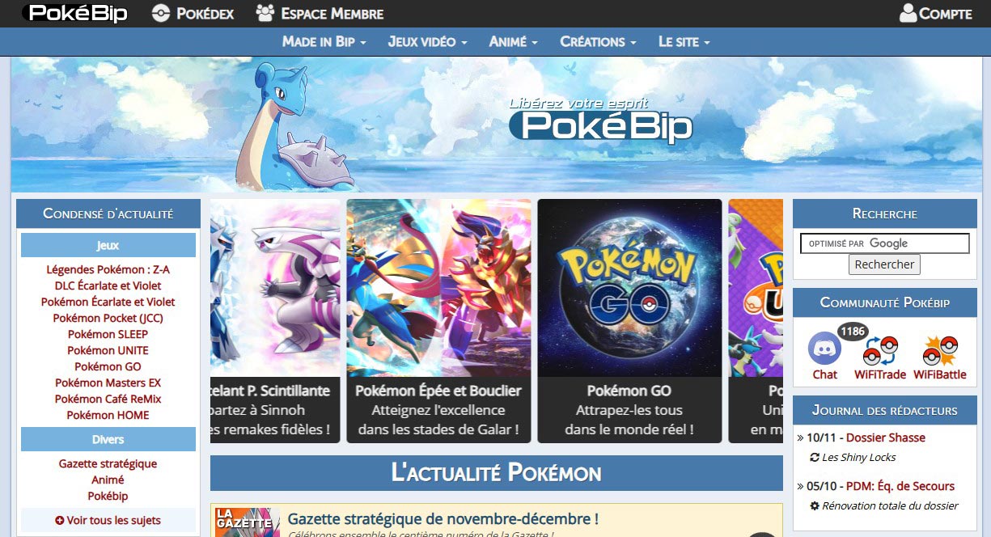
Task: Click the Communauté Pokébip panel header
Action: pos(885,302)
